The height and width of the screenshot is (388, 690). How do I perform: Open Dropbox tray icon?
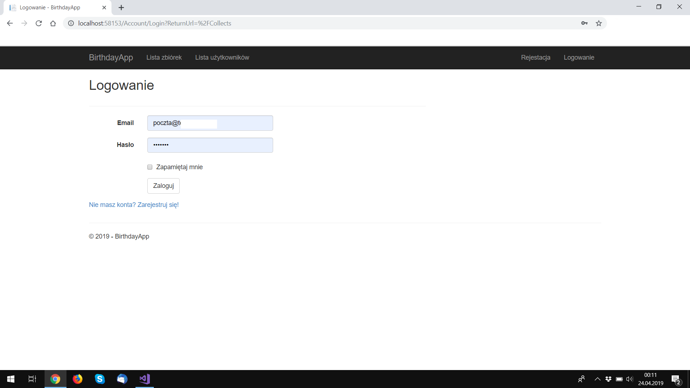point(608,379)
